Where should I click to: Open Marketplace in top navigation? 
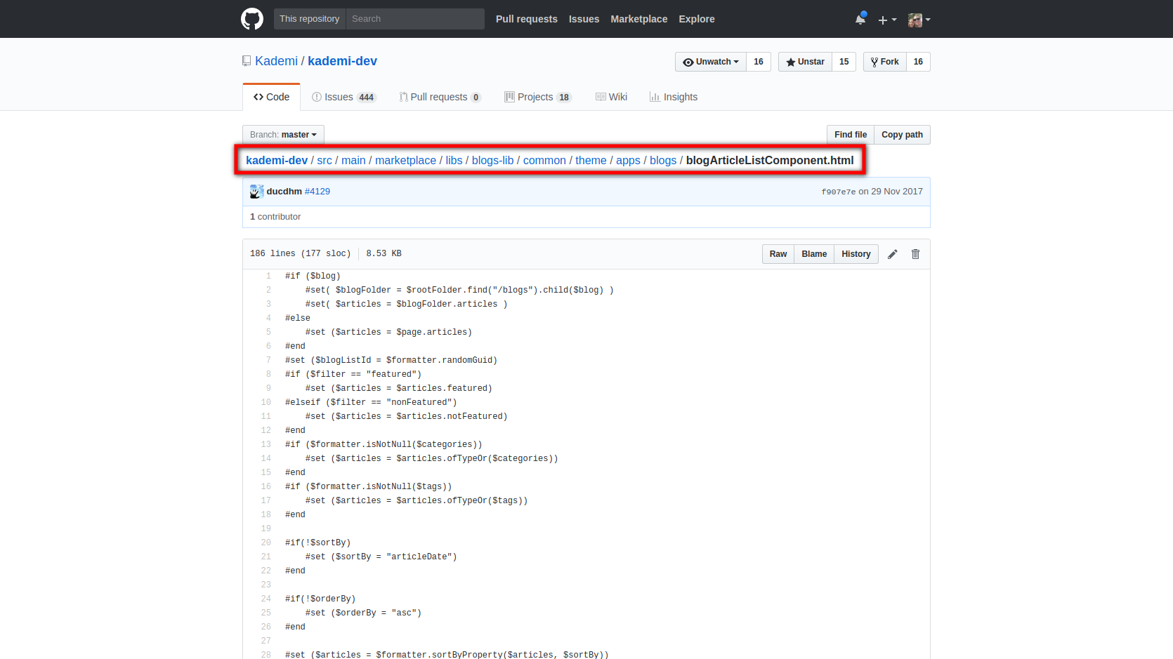(x=638, y=19)
